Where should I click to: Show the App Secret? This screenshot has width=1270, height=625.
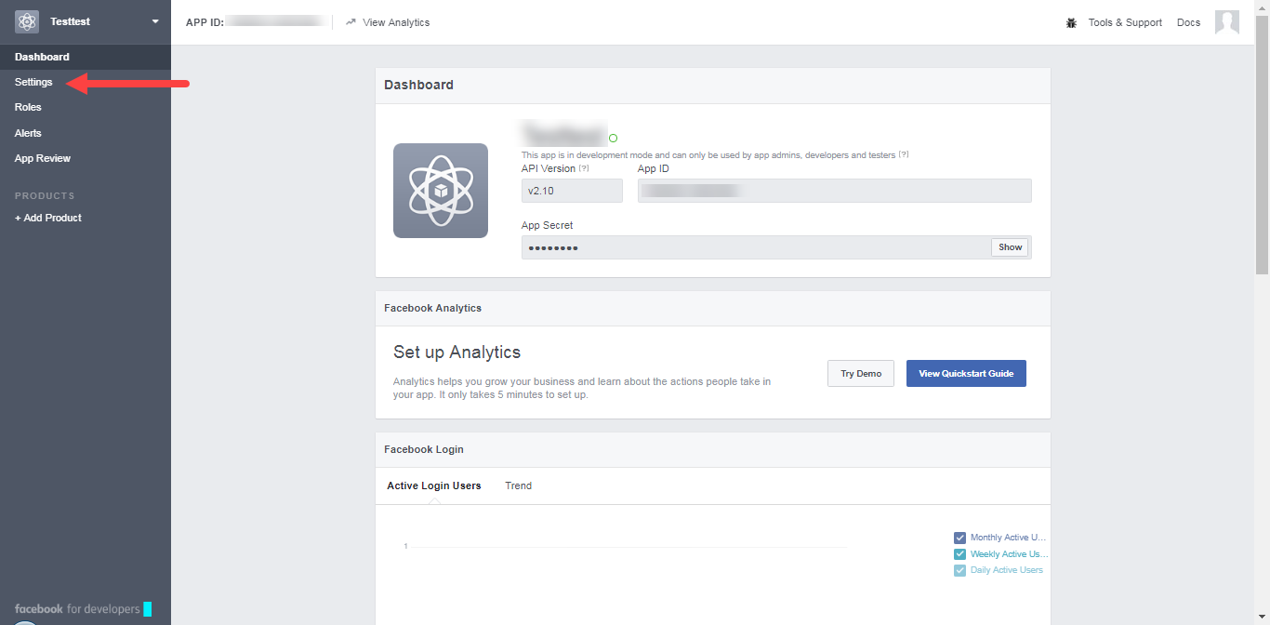[1011, 247]
